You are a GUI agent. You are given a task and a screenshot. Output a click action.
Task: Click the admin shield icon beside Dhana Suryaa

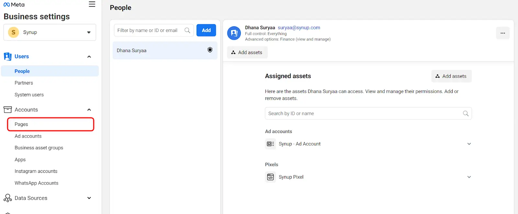[210, 50]
